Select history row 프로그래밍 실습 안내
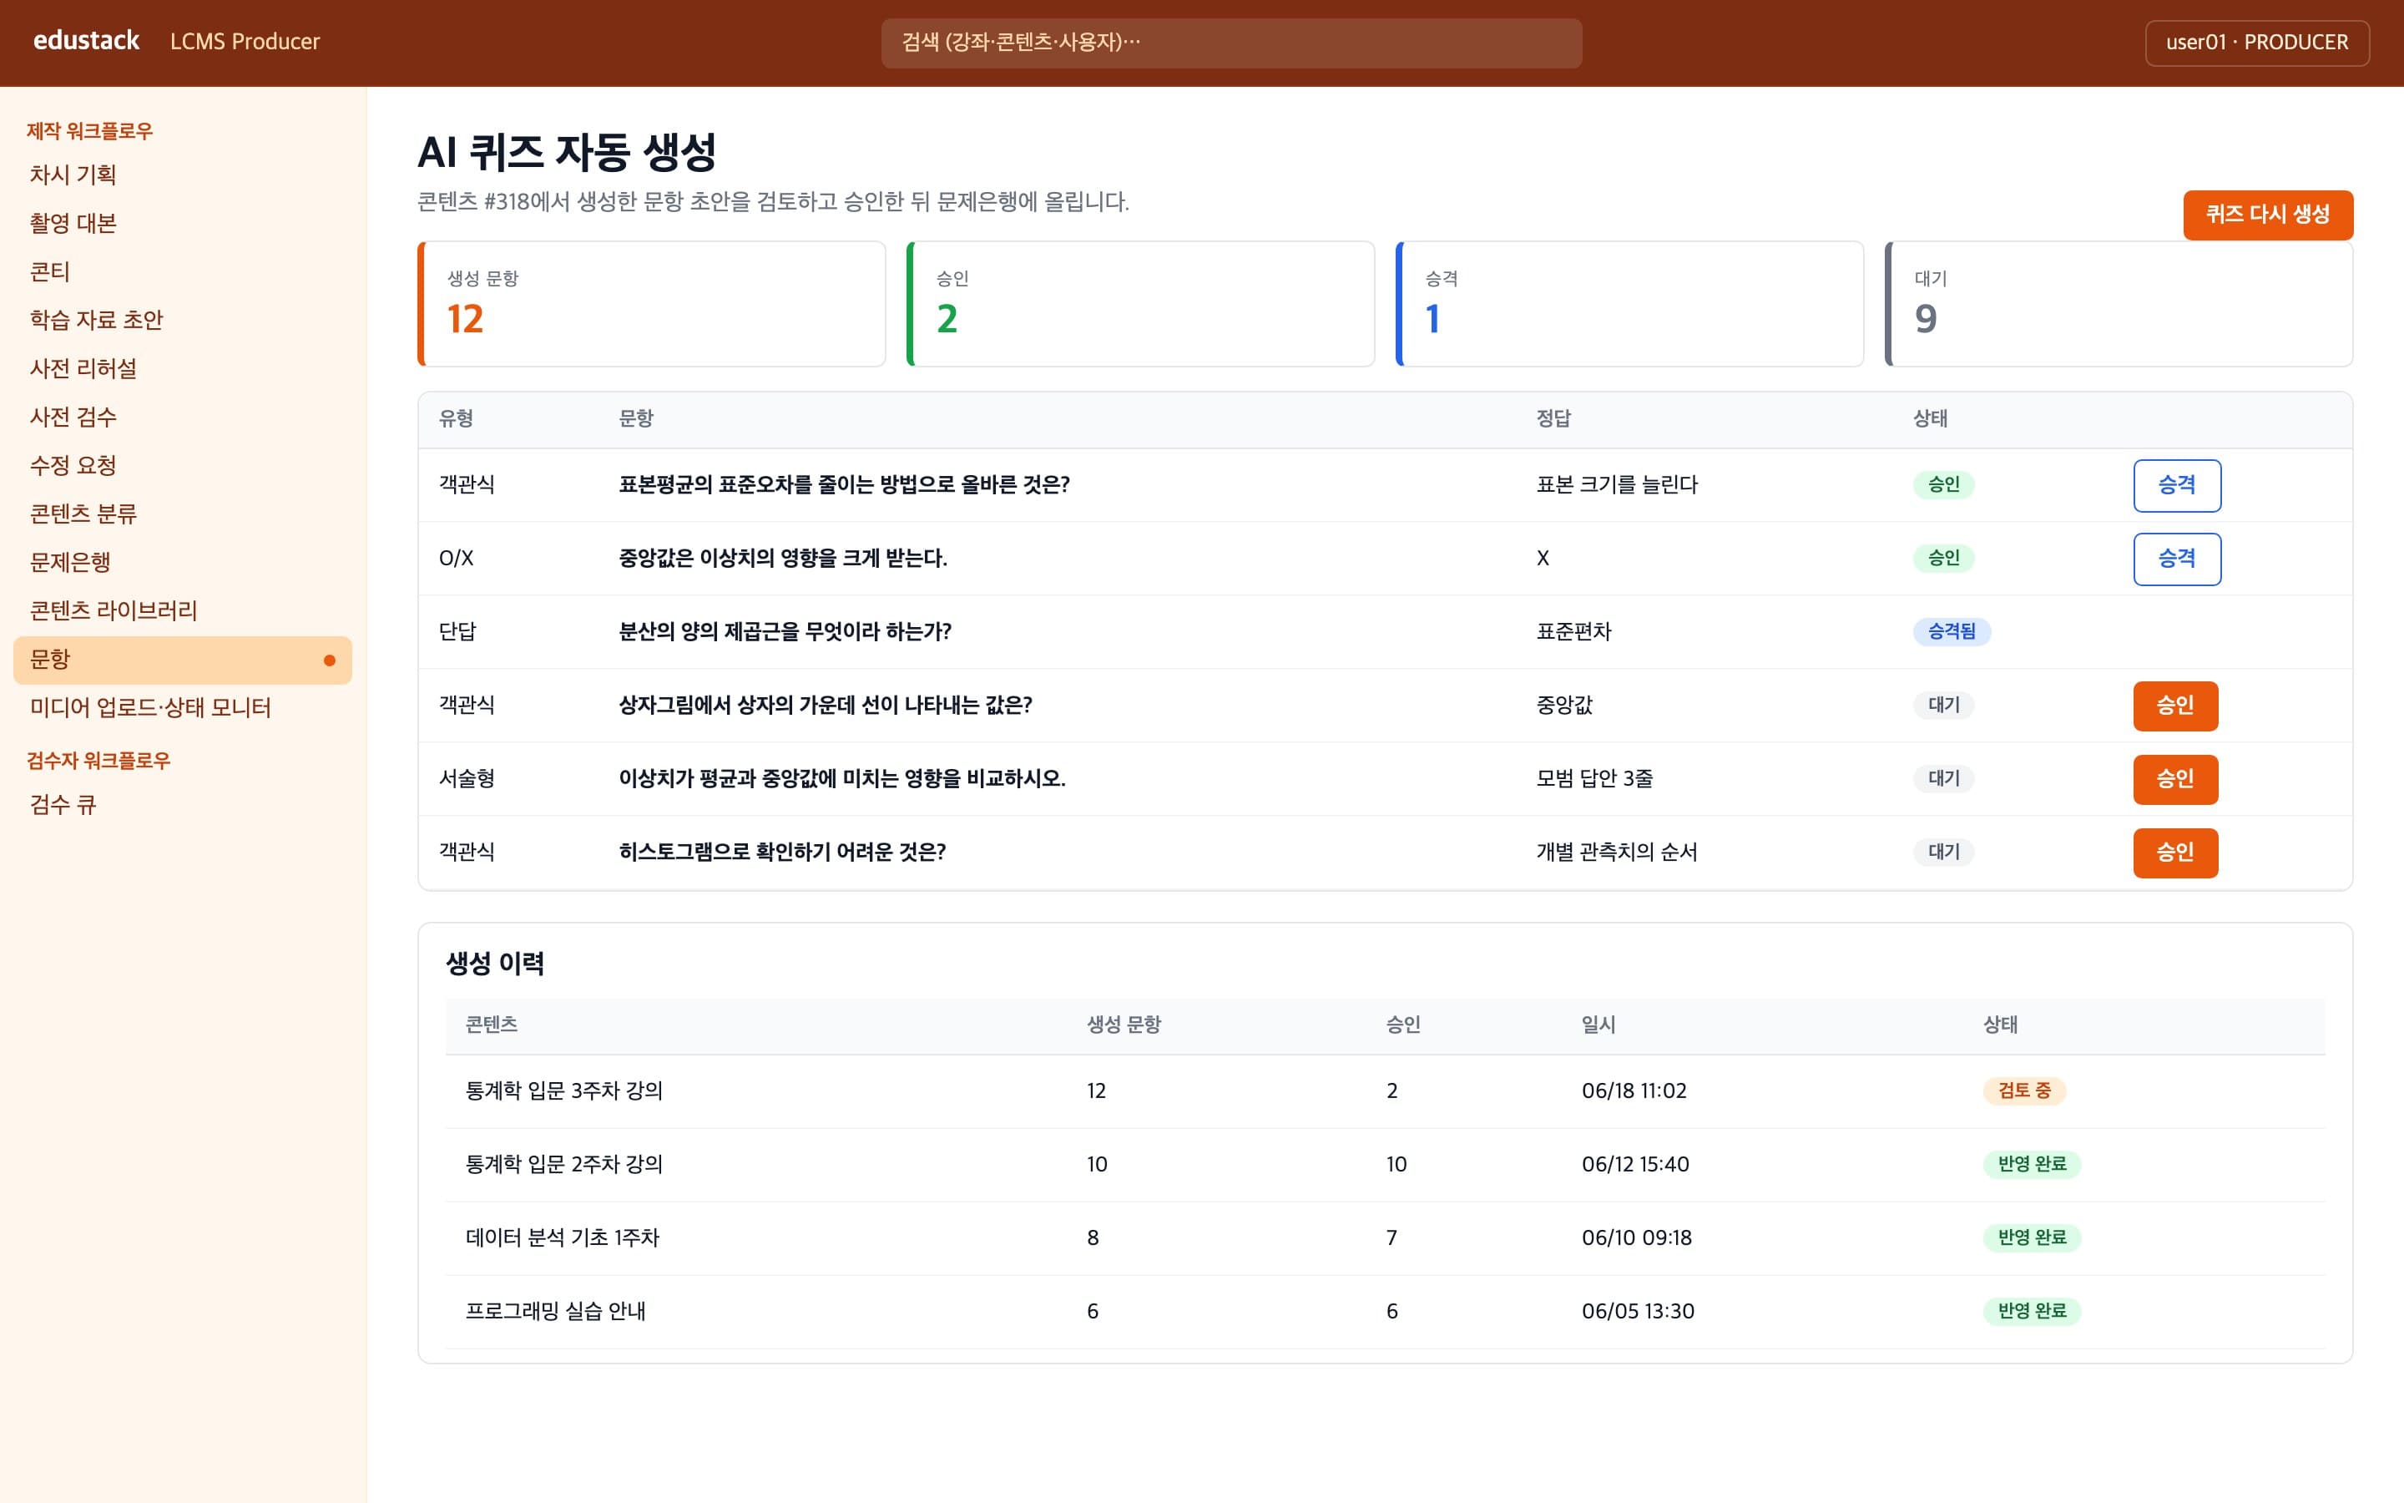Screen dimensions: 2404x1503 tap(1385, 1312)
